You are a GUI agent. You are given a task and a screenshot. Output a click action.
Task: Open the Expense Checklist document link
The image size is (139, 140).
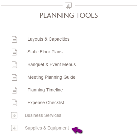[46, 103]
